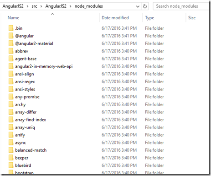Select the array-differ folder name
This screenshot has height=176, width=211.
[x=26, y=112]
